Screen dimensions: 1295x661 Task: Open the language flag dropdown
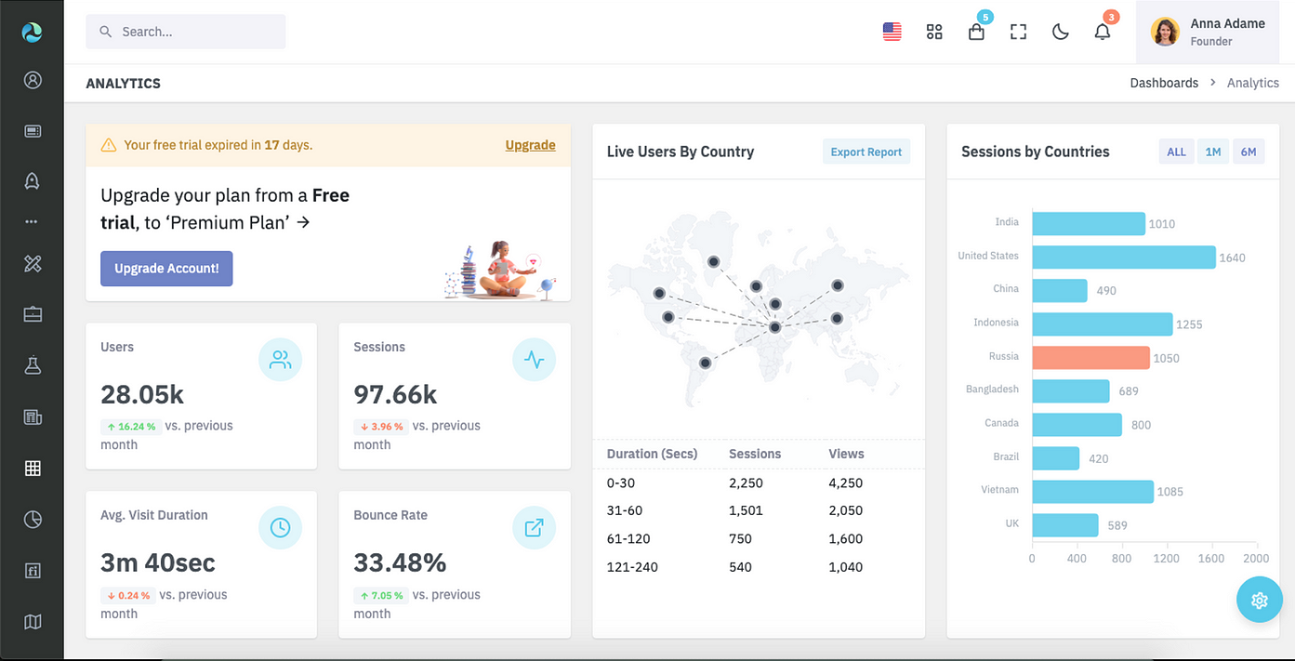point(892,32)
